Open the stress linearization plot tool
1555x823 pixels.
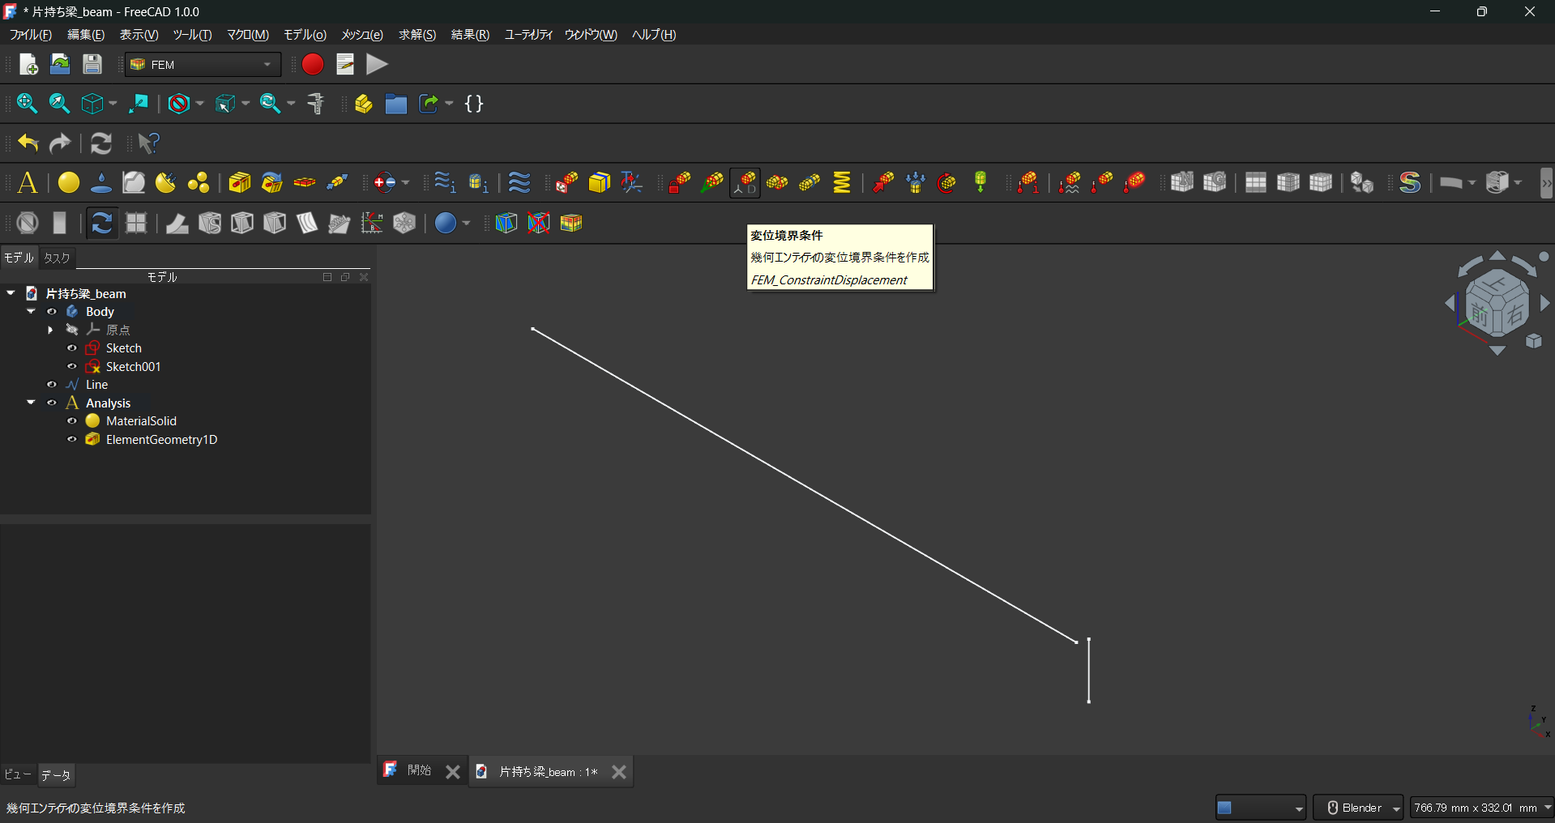372,223
